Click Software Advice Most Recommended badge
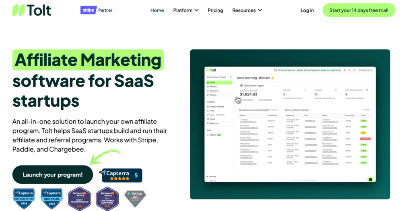Screen dimensions: 412x211 (80, 199)
